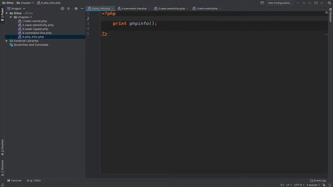Viewport: 333px width, 187px height.
Task: Toggle tool window bars icon in bottom-left corner
Action: click(3, 185)
